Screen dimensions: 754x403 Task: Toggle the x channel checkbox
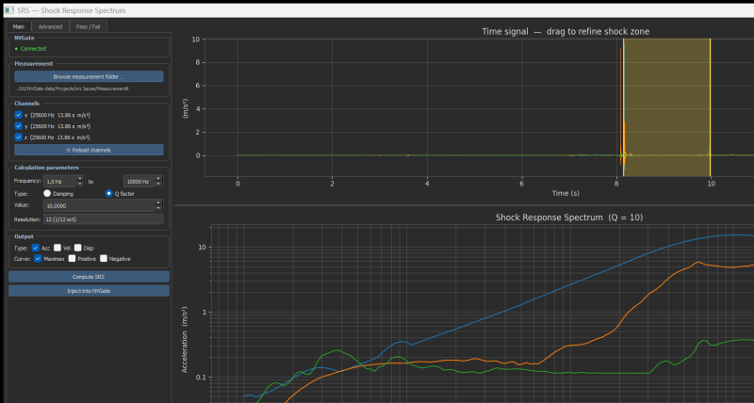click(18, 115)
